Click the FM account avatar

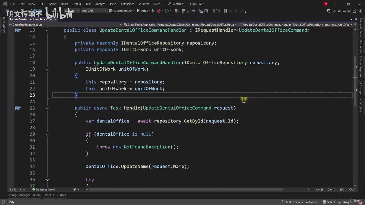325,4
